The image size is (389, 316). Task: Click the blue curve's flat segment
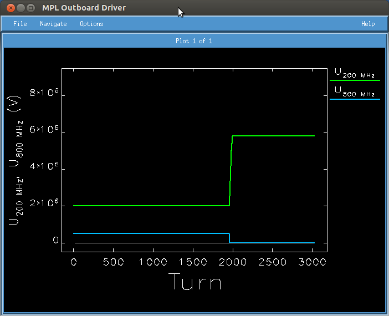(150, 233)
